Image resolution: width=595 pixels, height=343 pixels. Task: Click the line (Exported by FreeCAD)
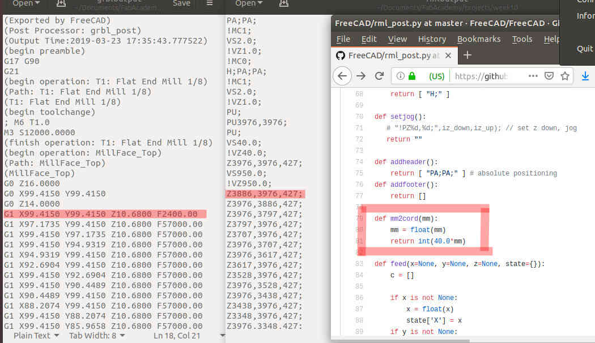pyautogui.click(x=57, y=20)
